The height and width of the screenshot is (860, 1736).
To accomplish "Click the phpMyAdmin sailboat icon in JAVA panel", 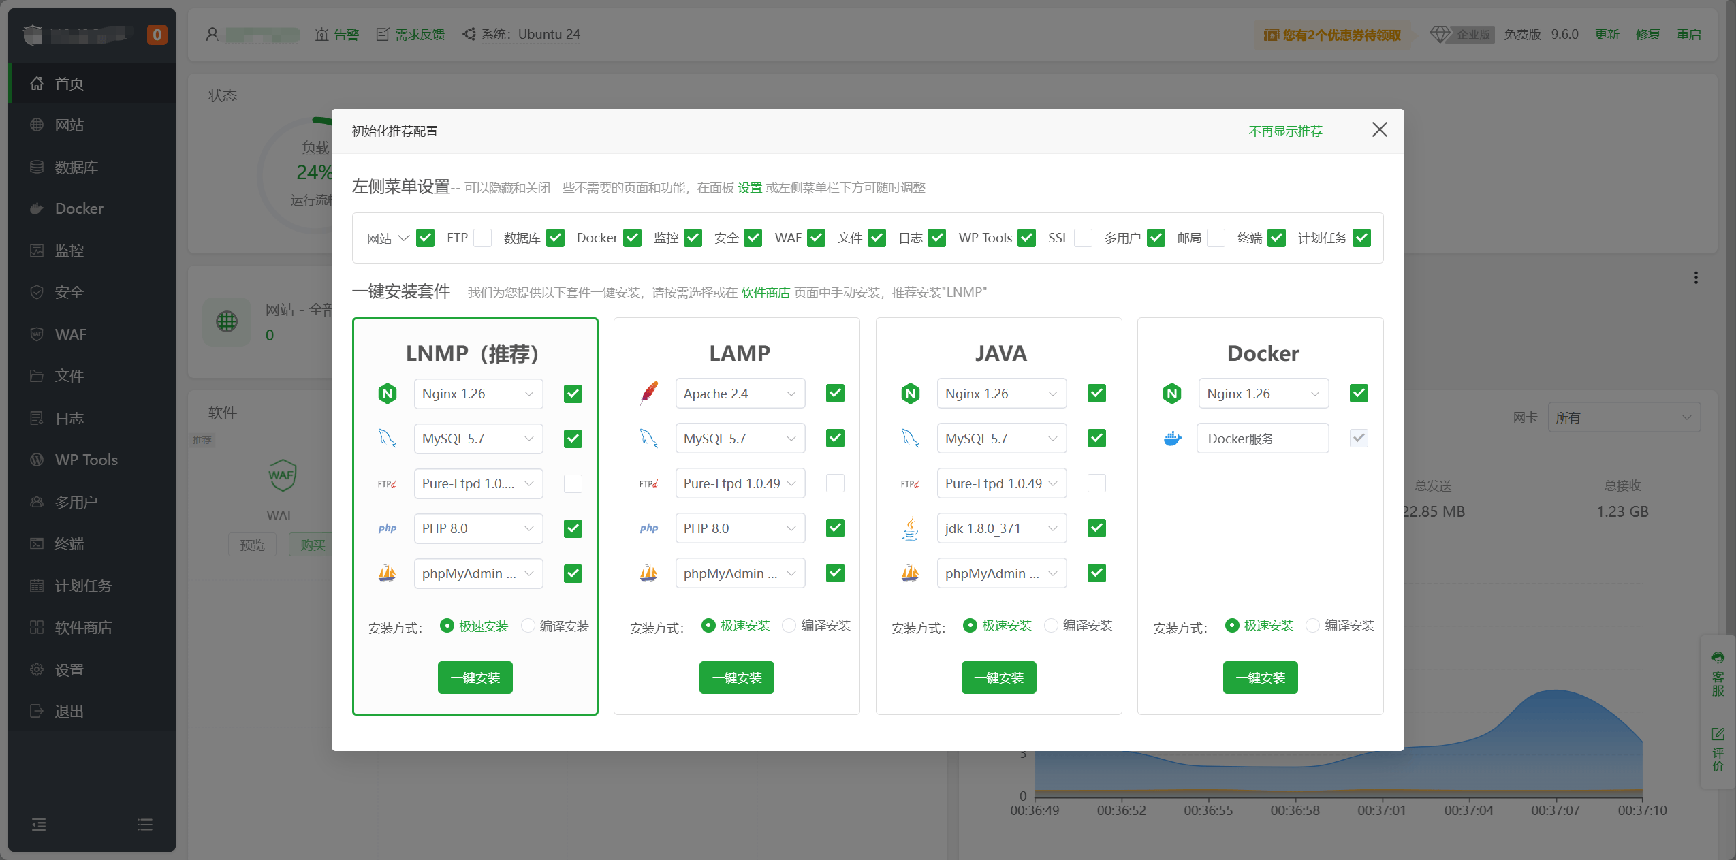I will (910, 573).
